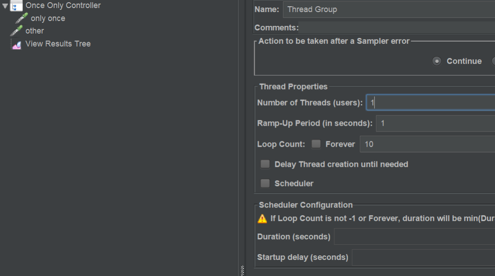Select the 'other' item label in tree
This screenshot has width=495, height=276.
35,31
